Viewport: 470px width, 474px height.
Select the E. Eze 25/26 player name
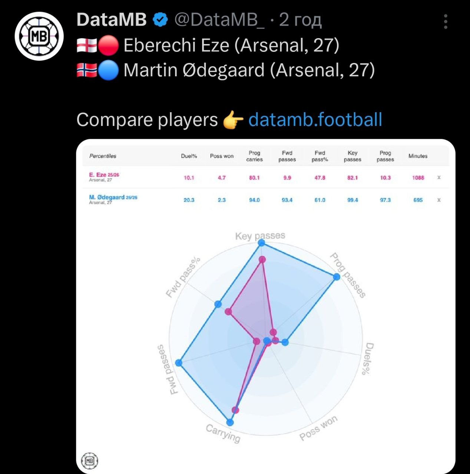pos(104,175)
